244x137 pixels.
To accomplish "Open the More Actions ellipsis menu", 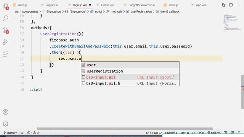I will click(238, 5).
